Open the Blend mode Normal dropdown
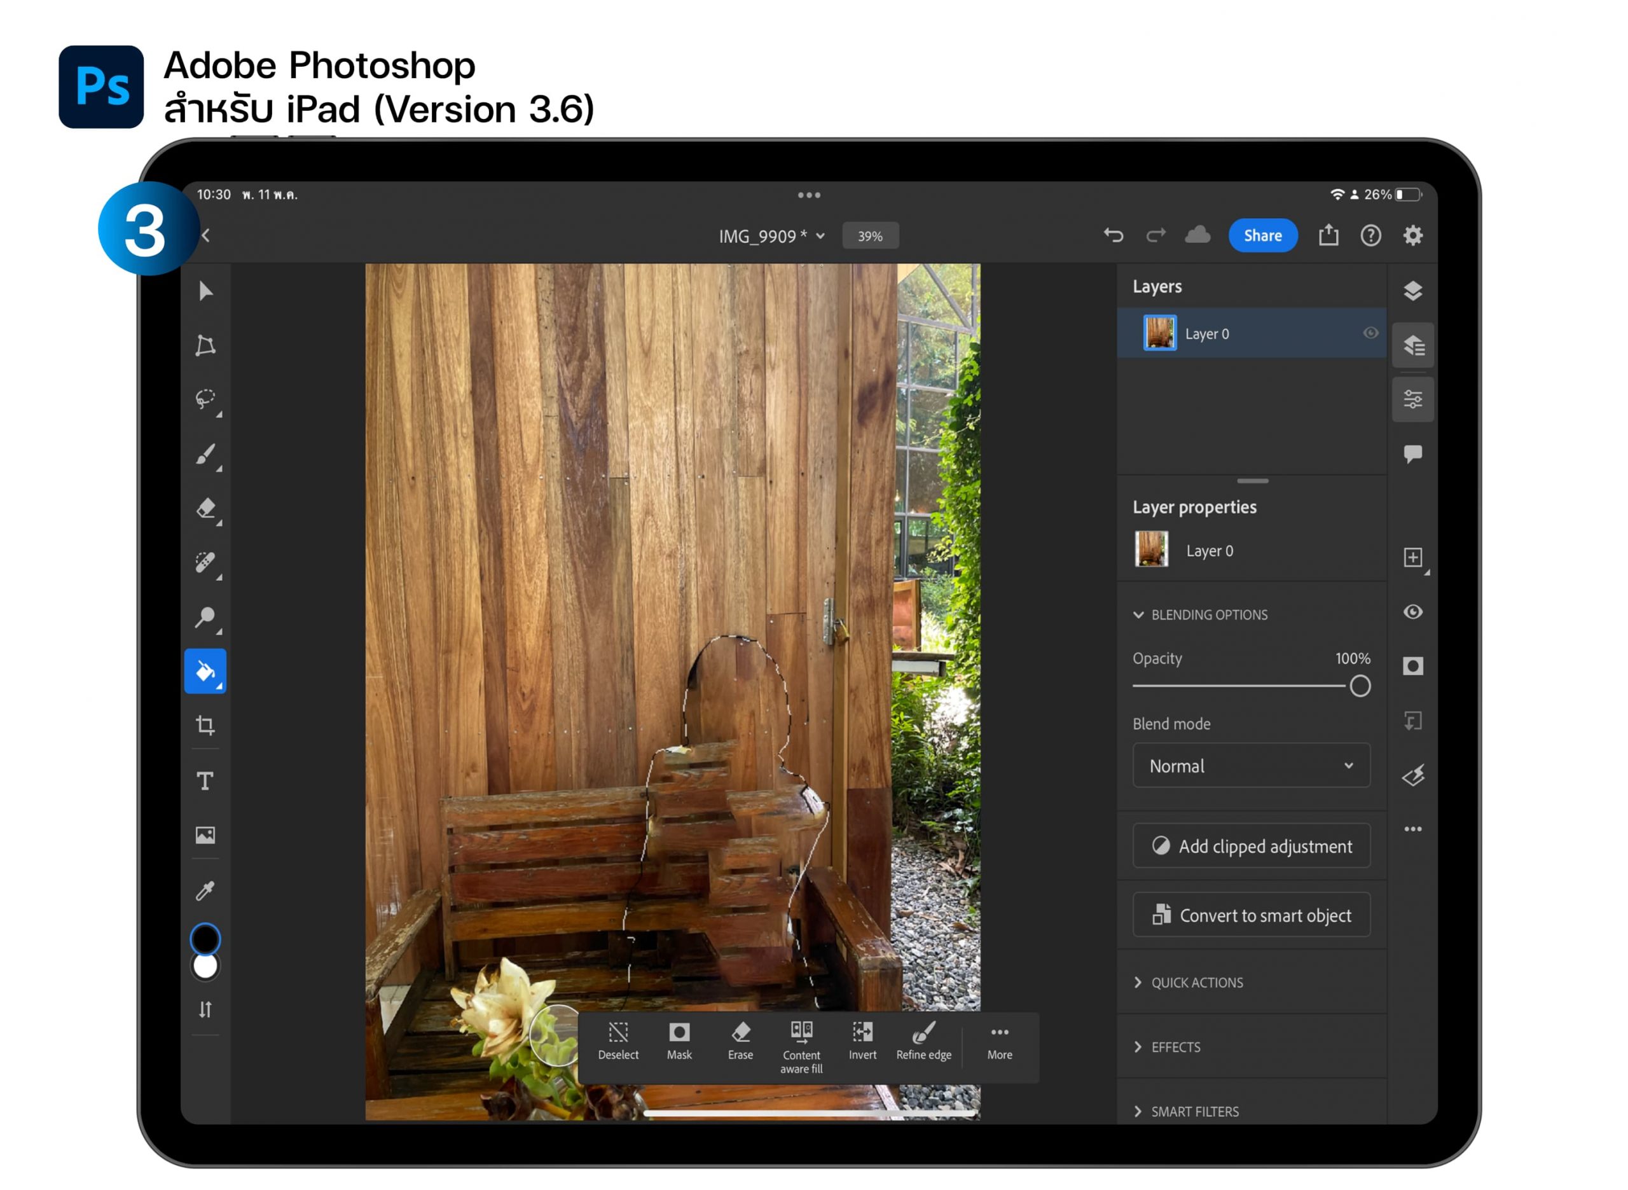The image size is (1628, 1190). click(x=1252, y=766)
